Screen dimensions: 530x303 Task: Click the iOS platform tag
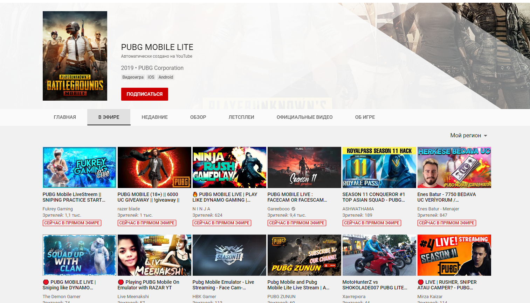click(151, 77)
